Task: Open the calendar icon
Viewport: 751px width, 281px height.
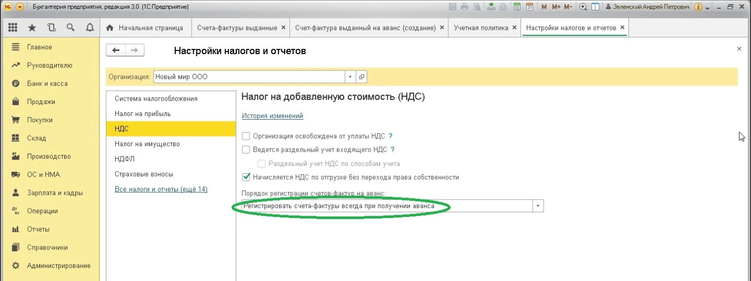Action: (530, 7)
